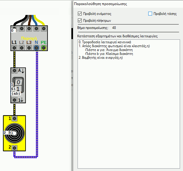The width and height of the screenshot is (183, 171).
Task: Click the simulation step value 48
Action: 114,28
